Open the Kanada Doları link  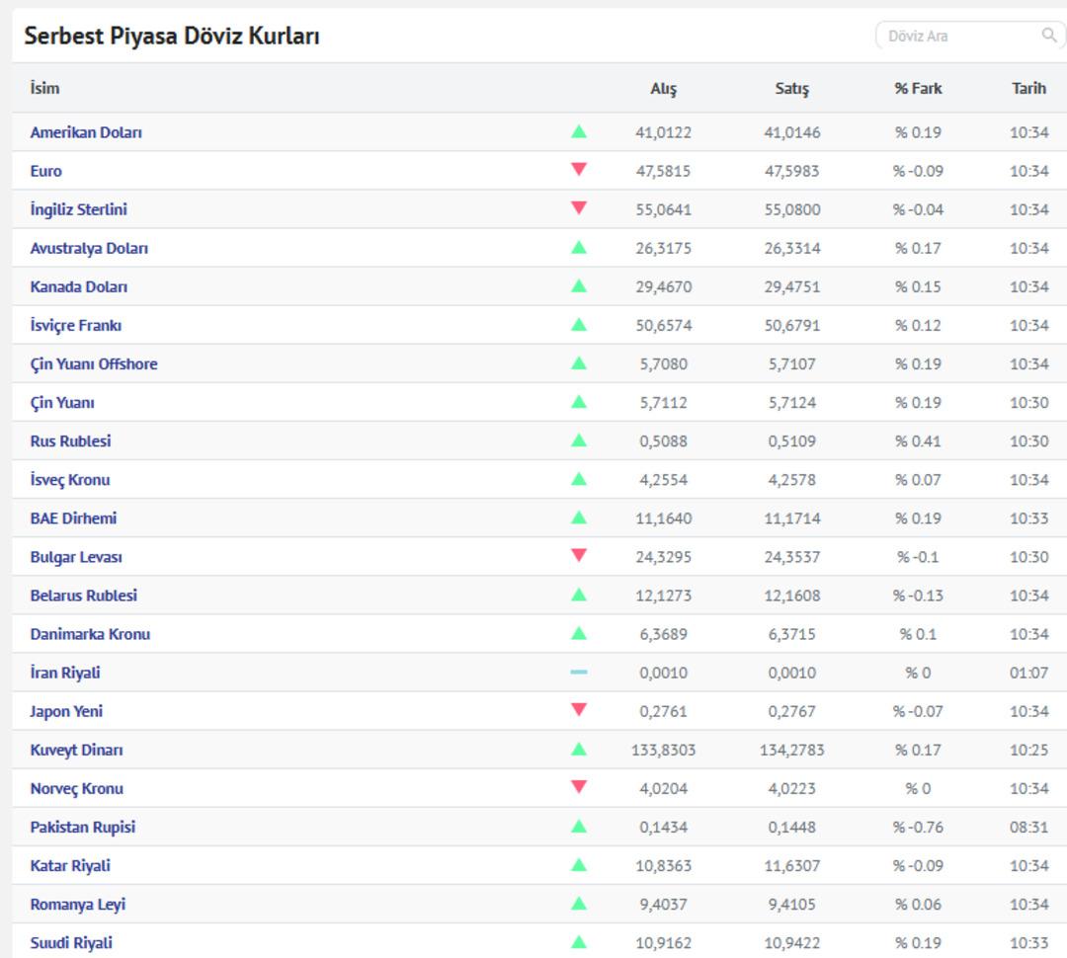(x=79, y=287)
